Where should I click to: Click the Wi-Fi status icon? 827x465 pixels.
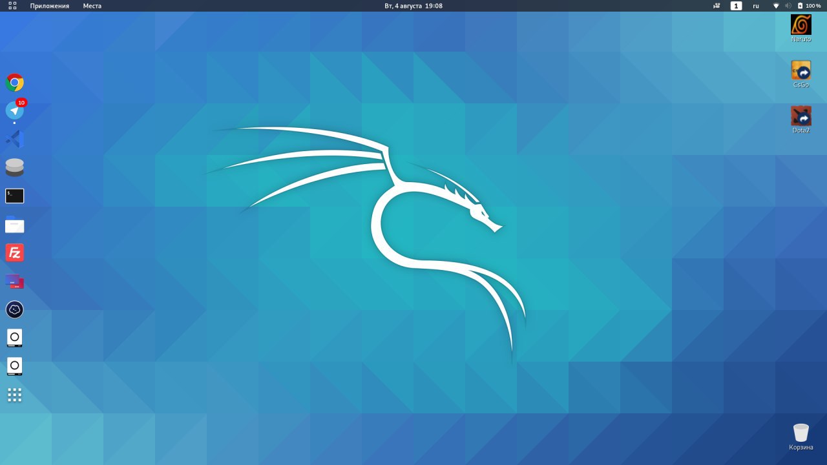776,6
